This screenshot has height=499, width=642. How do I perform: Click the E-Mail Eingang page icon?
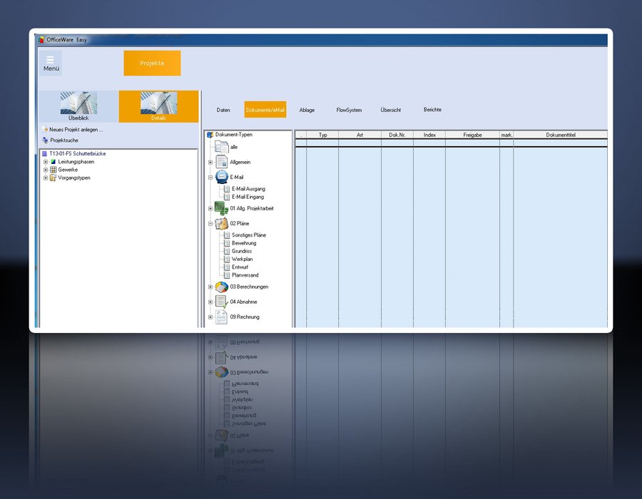[x=227, y=197]
